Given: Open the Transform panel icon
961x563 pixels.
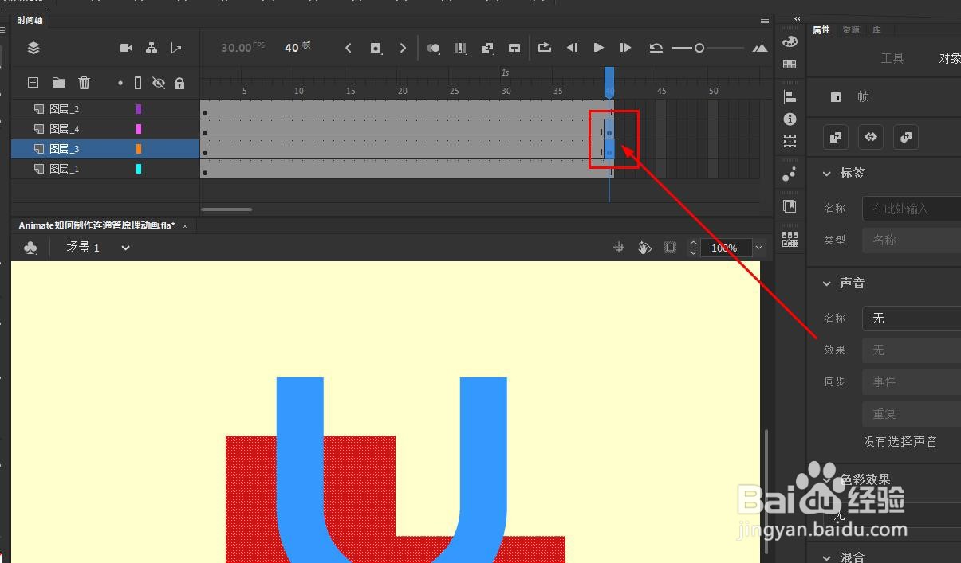Looking at the screenshot, I should (790, 142).
